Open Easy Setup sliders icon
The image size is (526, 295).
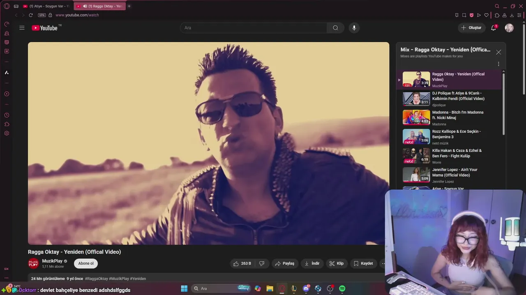click(519, 15)
